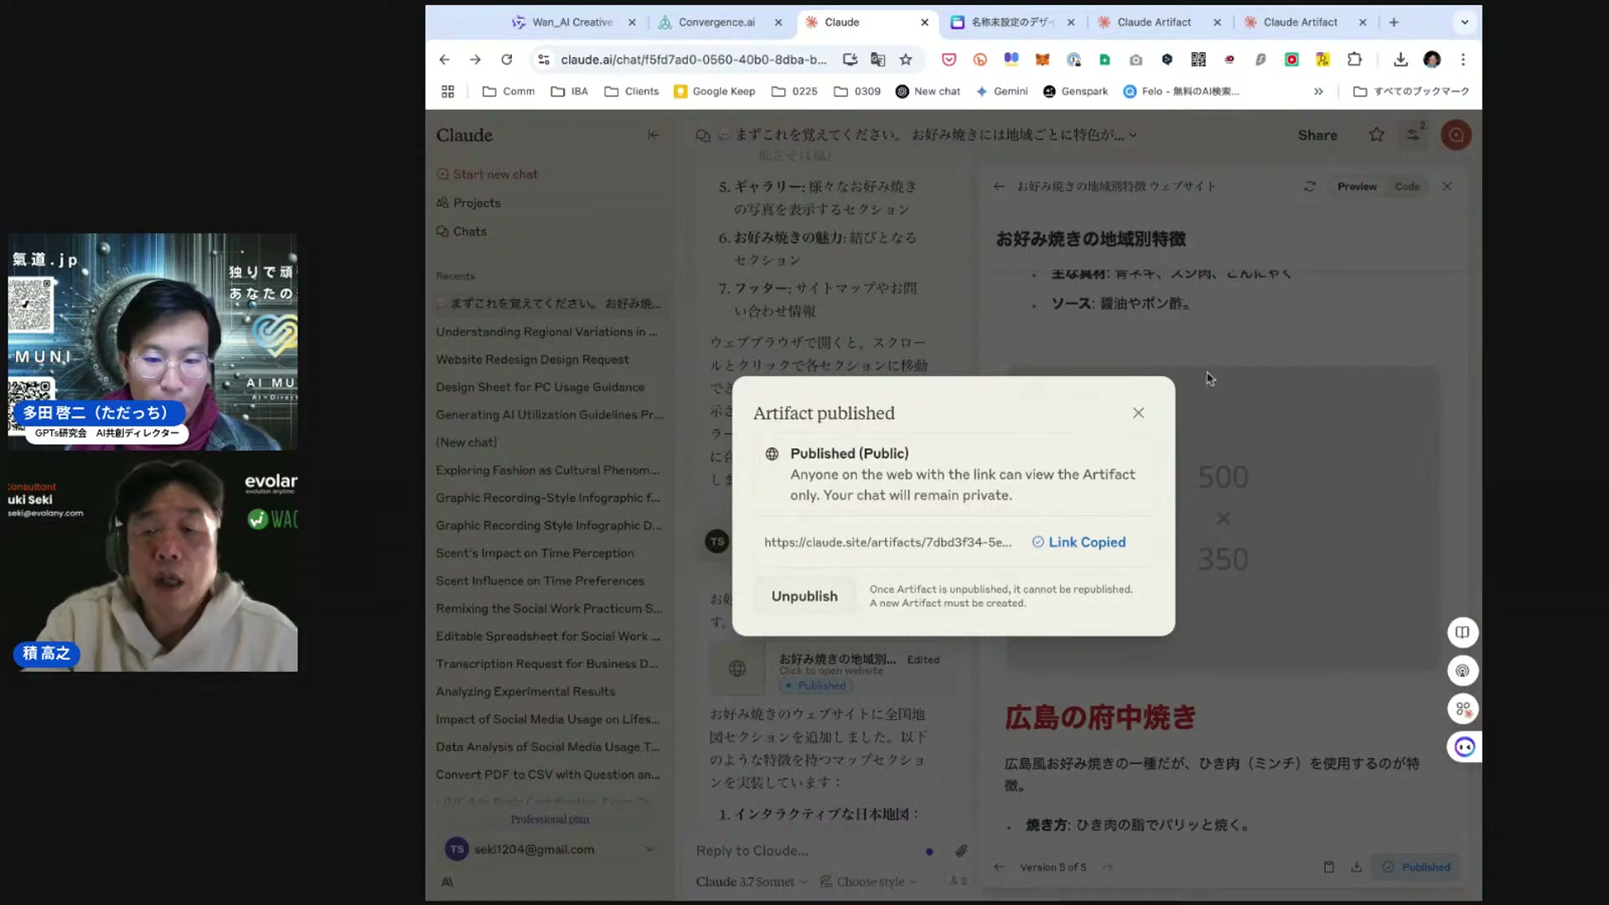
Task: Bookmark this page with star icon
Action: [x=905, y=59]
